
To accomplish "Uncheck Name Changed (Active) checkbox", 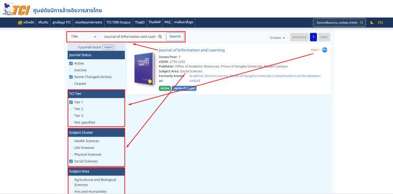I will point(71,77).
